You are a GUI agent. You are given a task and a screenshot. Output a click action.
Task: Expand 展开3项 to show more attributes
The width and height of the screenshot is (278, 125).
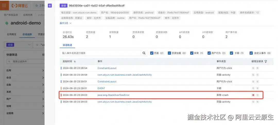coord(65,23)
